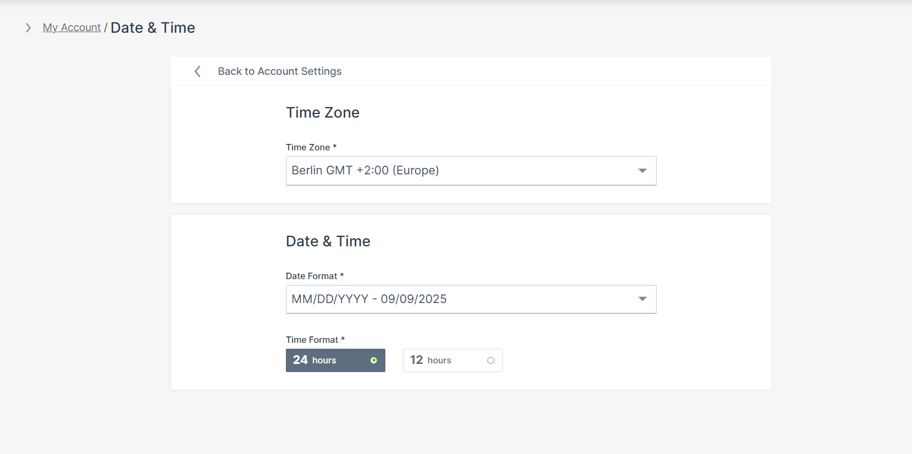The height and width of the screenshot is (454, 912).
Task: Click the Date & Time section heading
Action: (327, 241)
